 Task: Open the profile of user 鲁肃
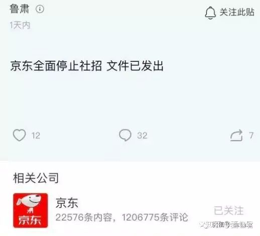tap(20, 9)
